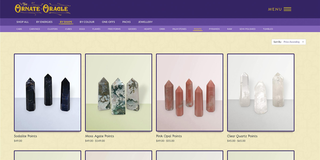Select the By Energies menu
The height and width of the screenshot is (160, 320).
click(x=44, y=22)
